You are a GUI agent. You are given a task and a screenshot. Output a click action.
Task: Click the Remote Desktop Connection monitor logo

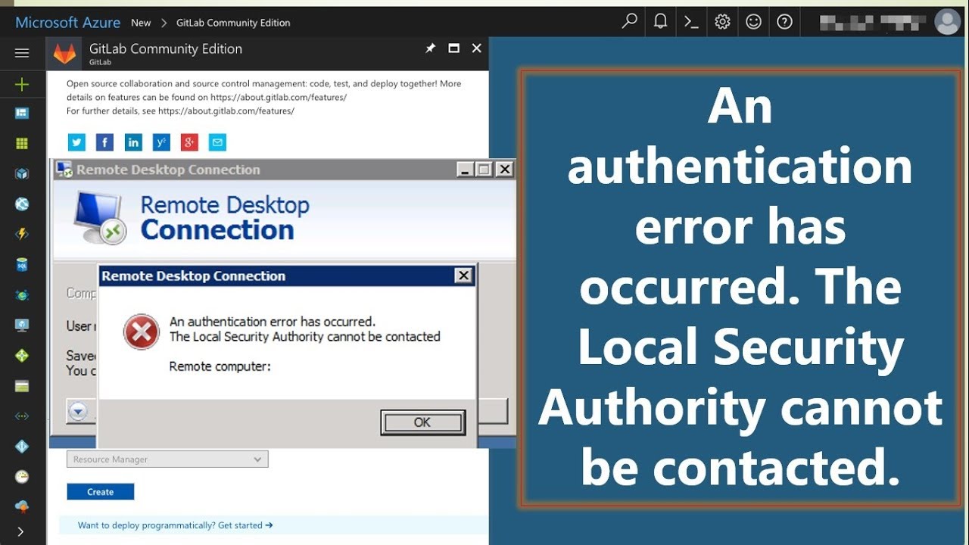click(100, 217)
